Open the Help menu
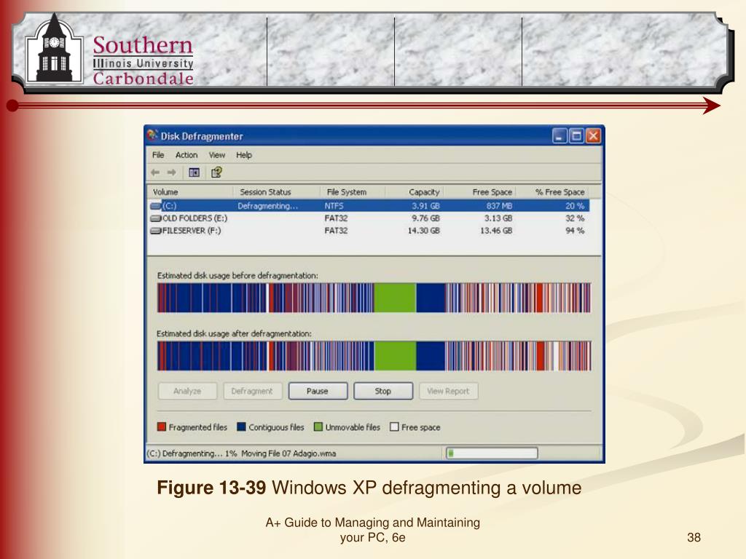 244,155
